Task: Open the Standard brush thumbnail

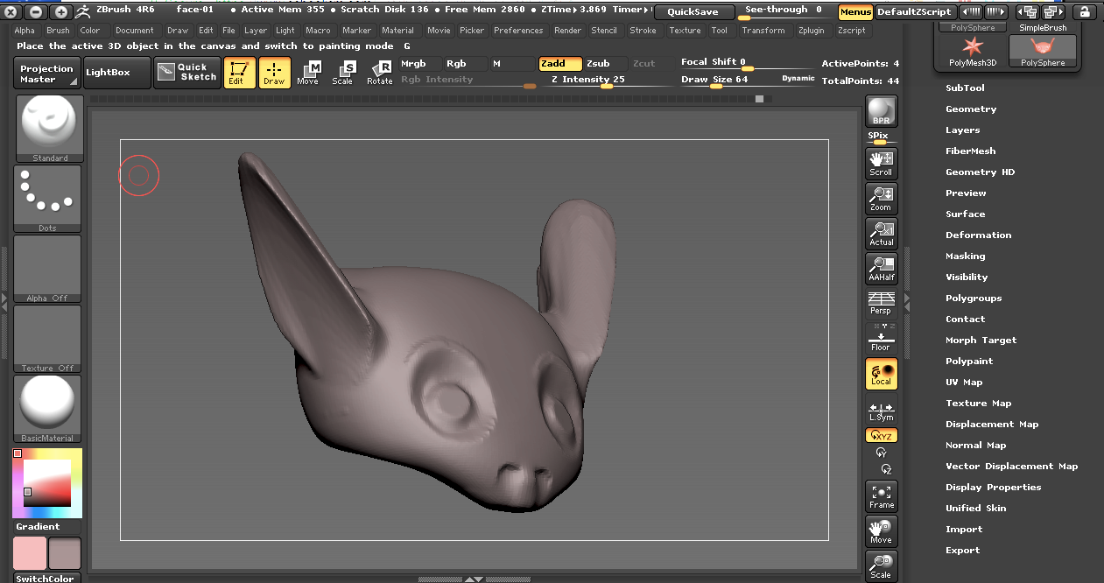Action: (x=48, y=129)
